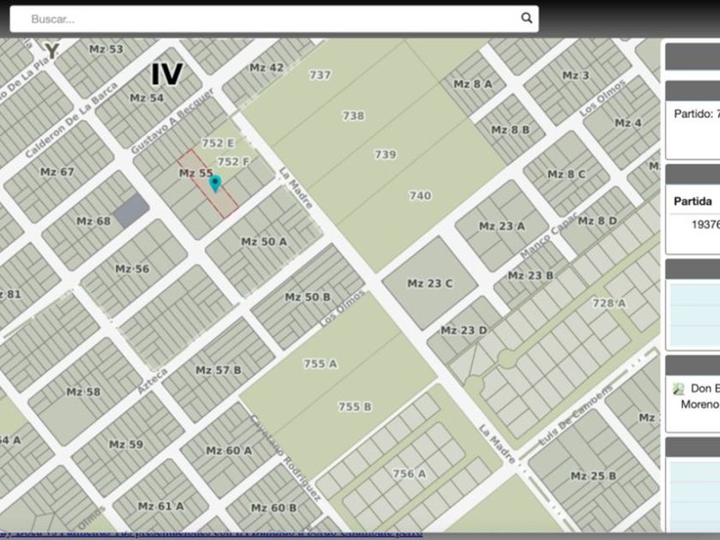Click the Gustavo A Becquer street label
The width and height of the screenshot is (720, 540).
(172, 121)
